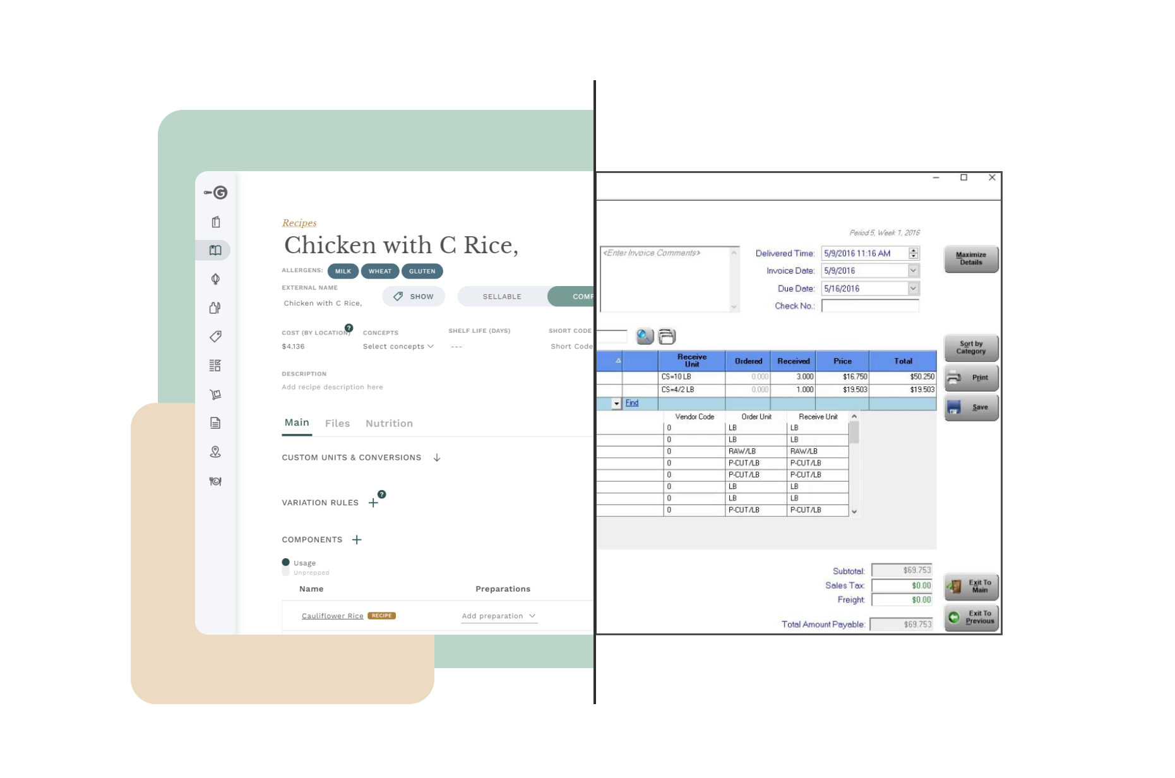Open the Select concepts dropdown
Screen dimensions: 1175x778
pyautogui.click(x=398, y=346)
